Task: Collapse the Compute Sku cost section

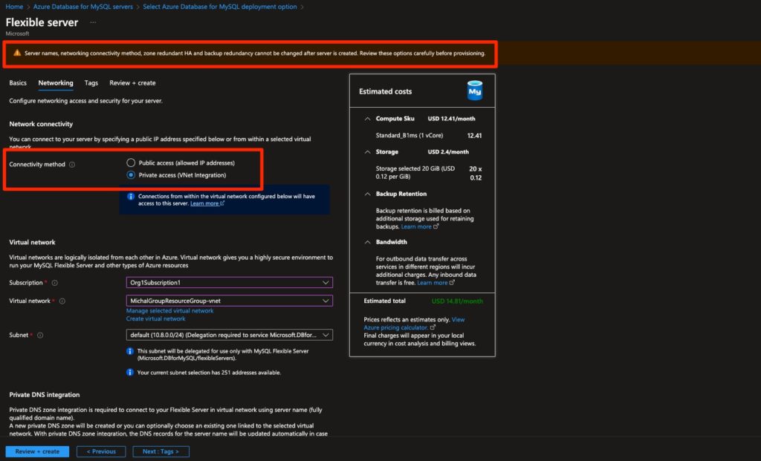Action: tap(367, 119)
